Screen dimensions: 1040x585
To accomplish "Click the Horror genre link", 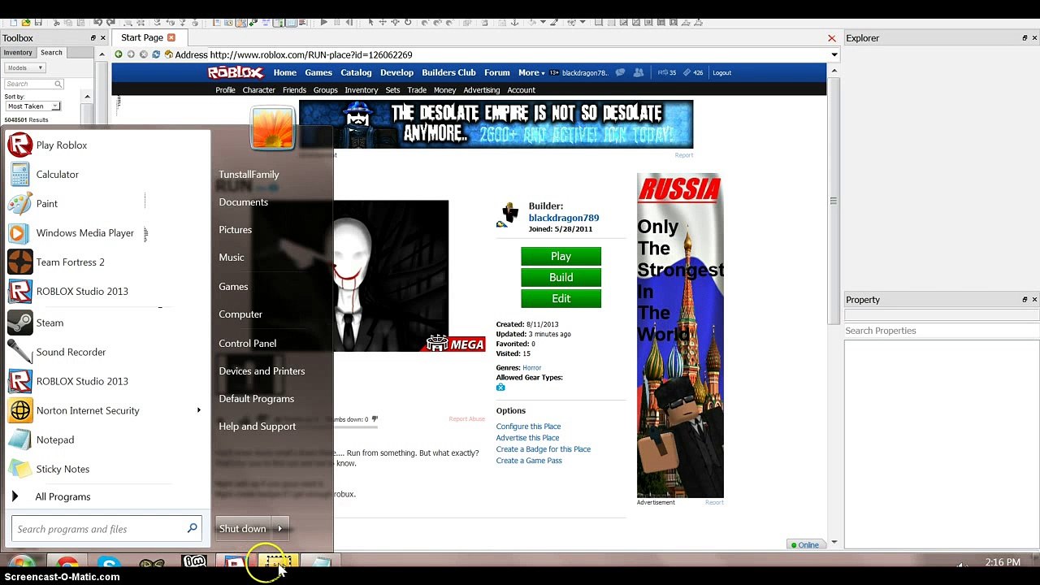I will tap(531, 368).
